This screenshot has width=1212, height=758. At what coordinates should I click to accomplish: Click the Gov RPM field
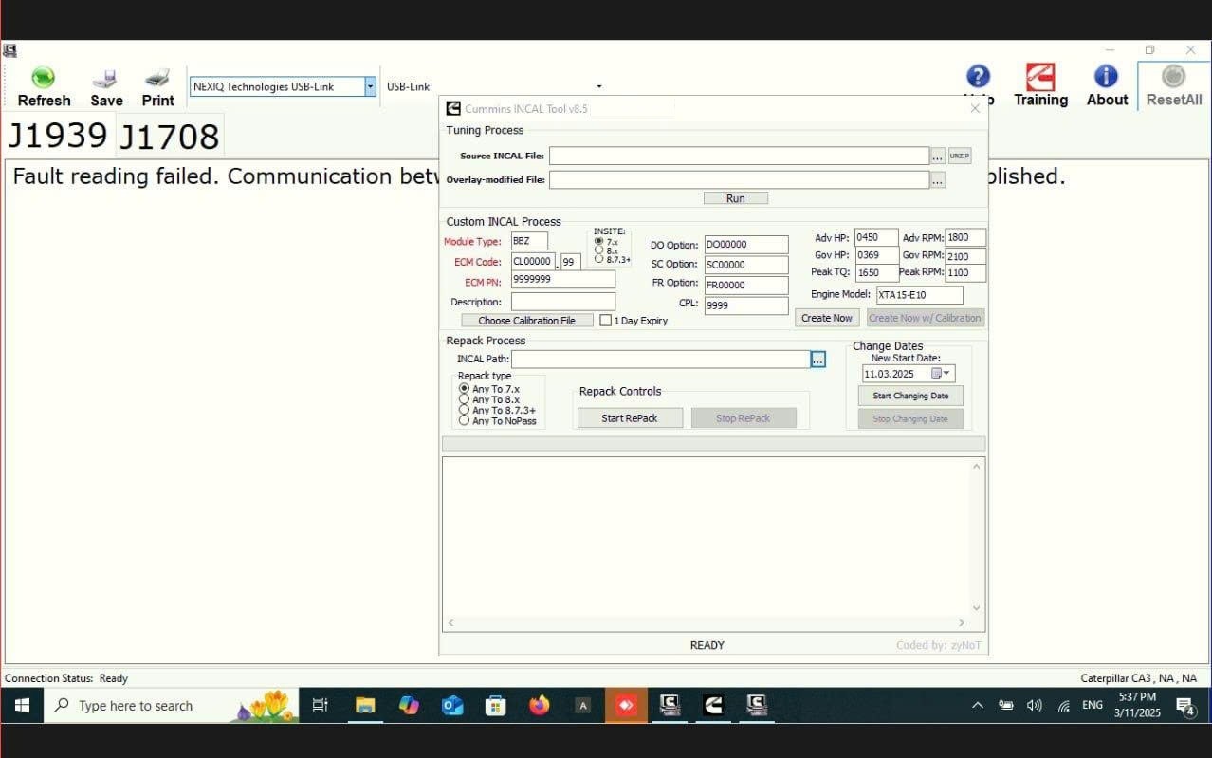[x=965, y=256]
